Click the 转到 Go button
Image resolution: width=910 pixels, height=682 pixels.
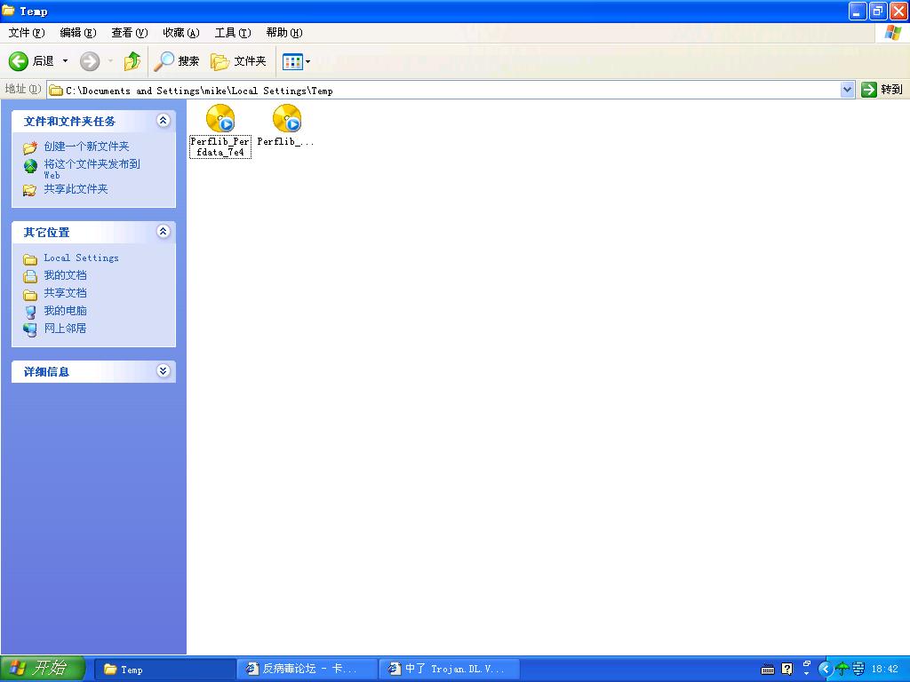pos(882,90)
